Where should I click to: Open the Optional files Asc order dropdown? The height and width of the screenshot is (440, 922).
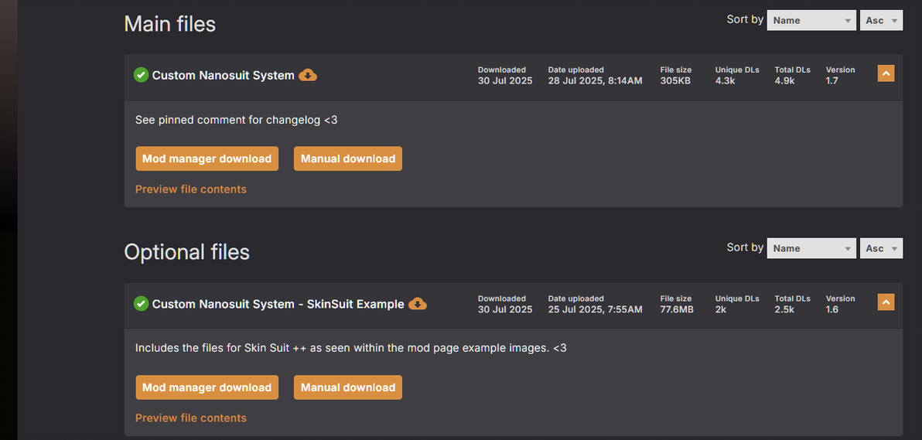[881, 248]
